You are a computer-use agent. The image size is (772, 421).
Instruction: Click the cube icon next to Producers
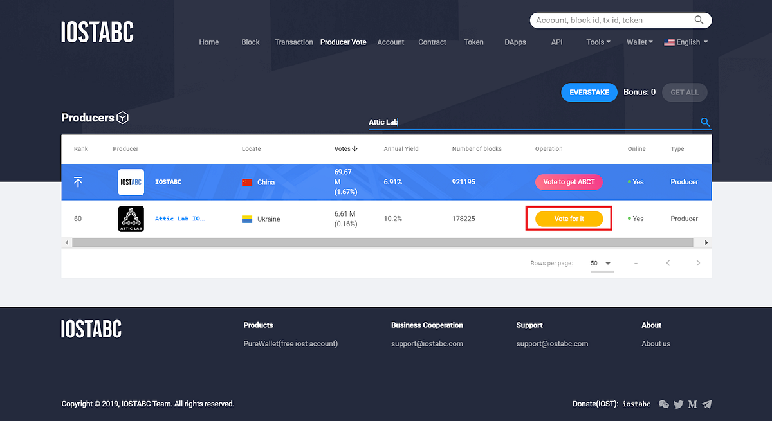[x=123, y=118]
